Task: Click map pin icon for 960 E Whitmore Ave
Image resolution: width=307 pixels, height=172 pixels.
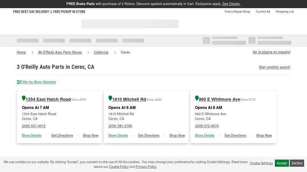Action: point(197,99)
